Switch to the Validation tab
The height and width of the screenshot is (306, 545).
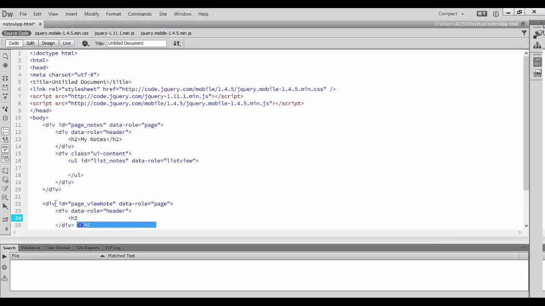pyautogui.click(x=31, y=248)
